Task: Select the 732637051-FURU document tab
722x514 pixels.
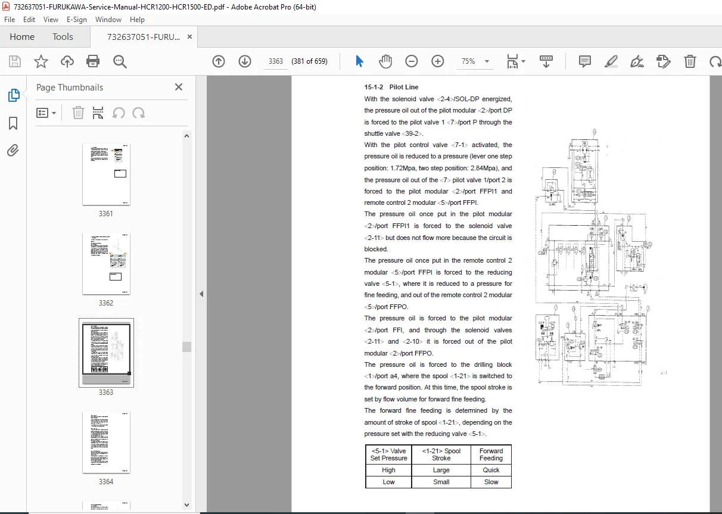Action: pyautogui.click(x=143, y=37)
